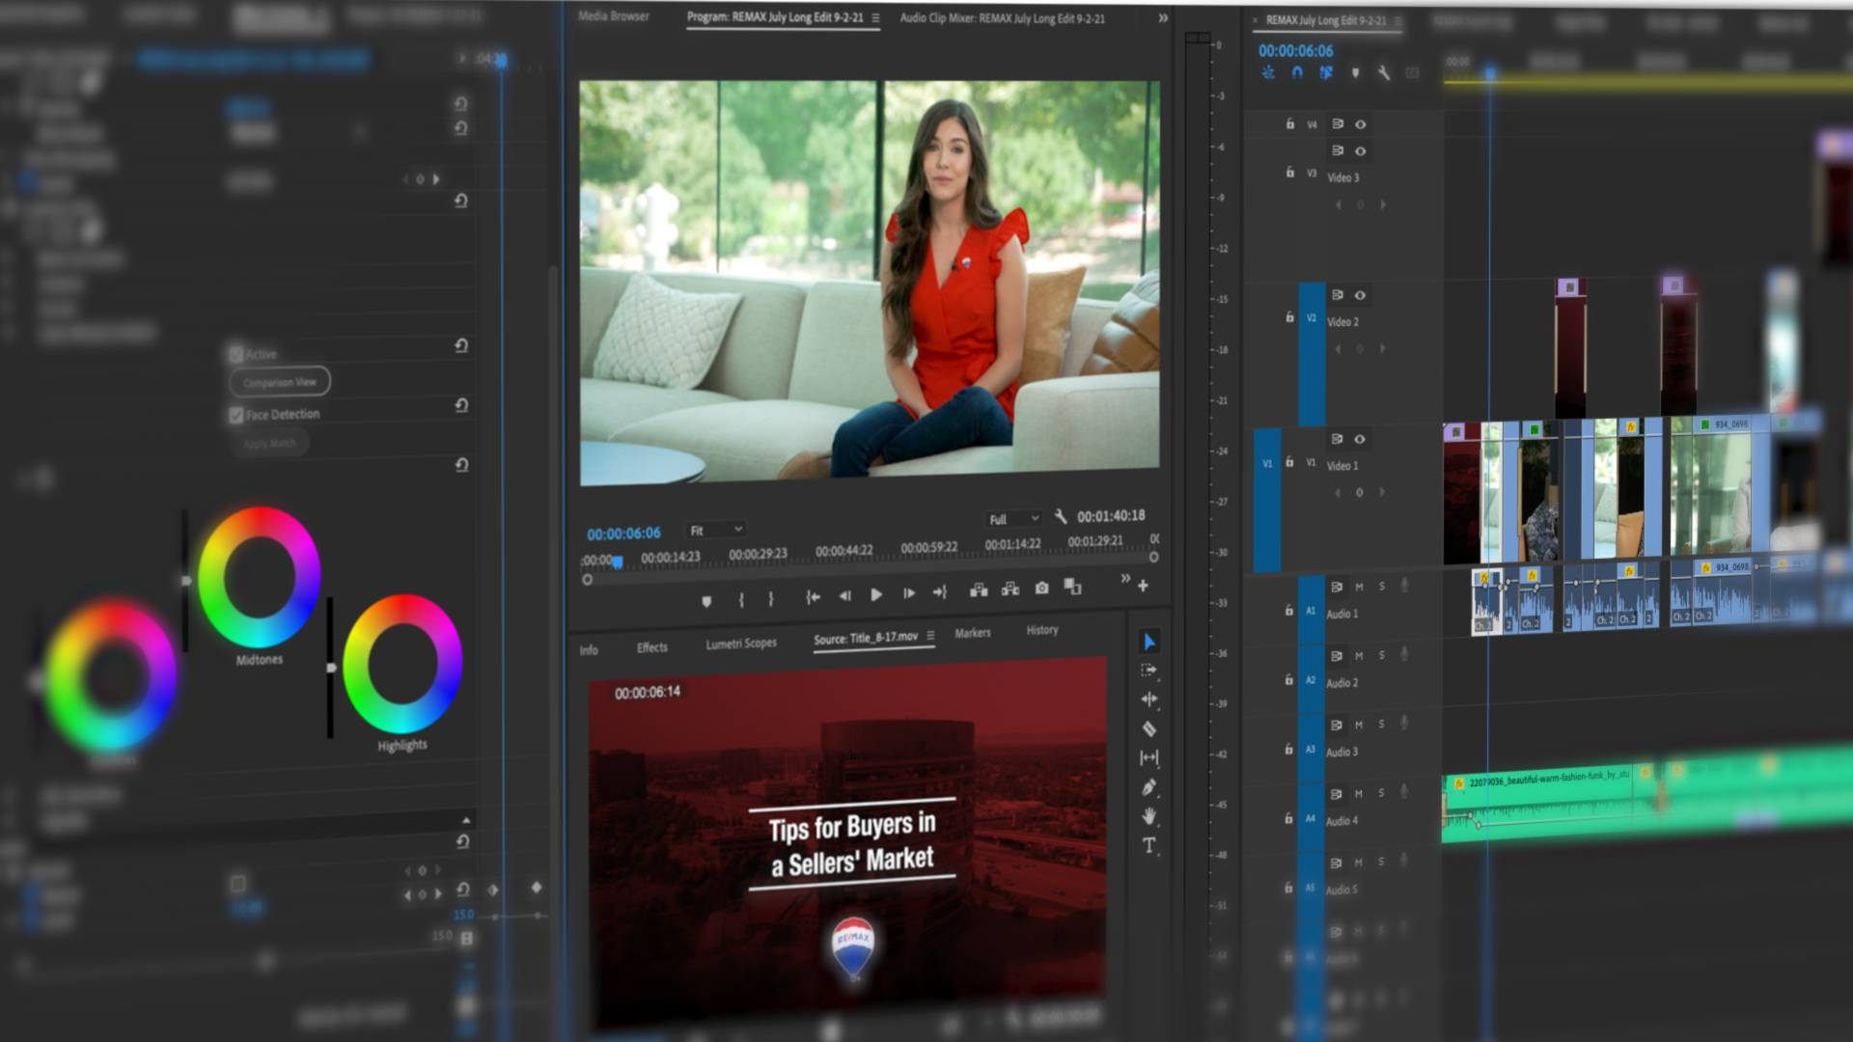
Task: Select the Razor tool
Action: pos(1148,728)
